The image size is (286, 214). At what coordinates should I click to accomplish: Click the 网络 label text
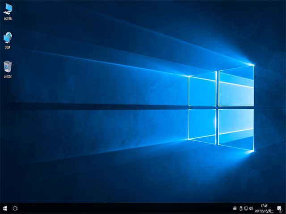(8, 47)
